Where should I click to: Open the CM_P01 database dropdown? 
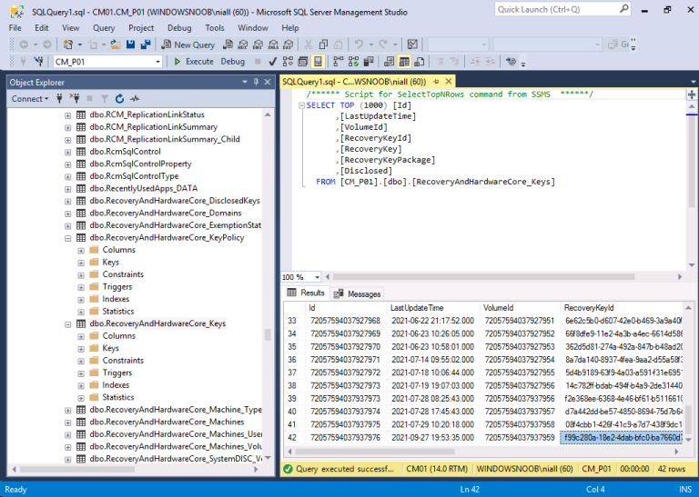tap(157, 62)
